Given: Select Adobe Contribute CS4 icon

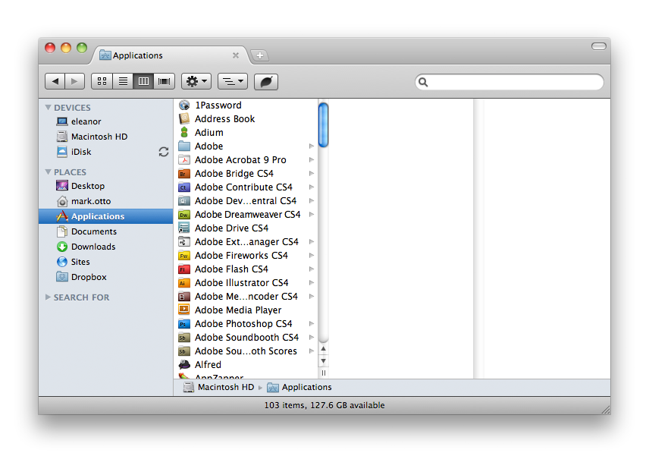Looking at the screenshot, I should [x=184, y=187].
